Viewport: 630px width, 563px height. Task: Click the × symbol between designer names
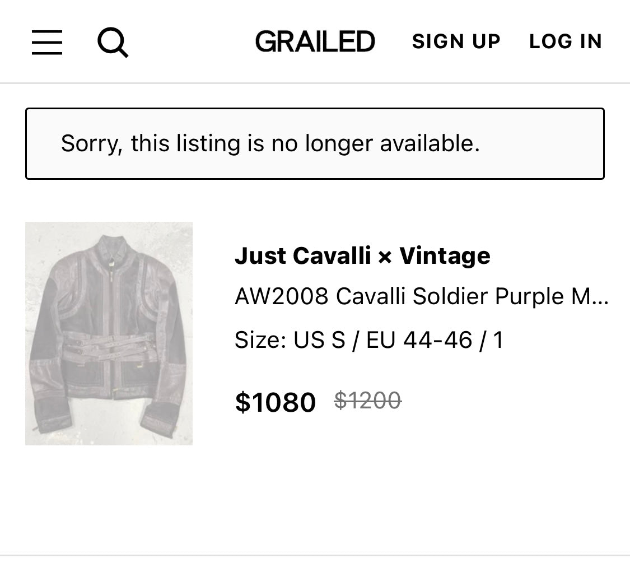(385, 257)
